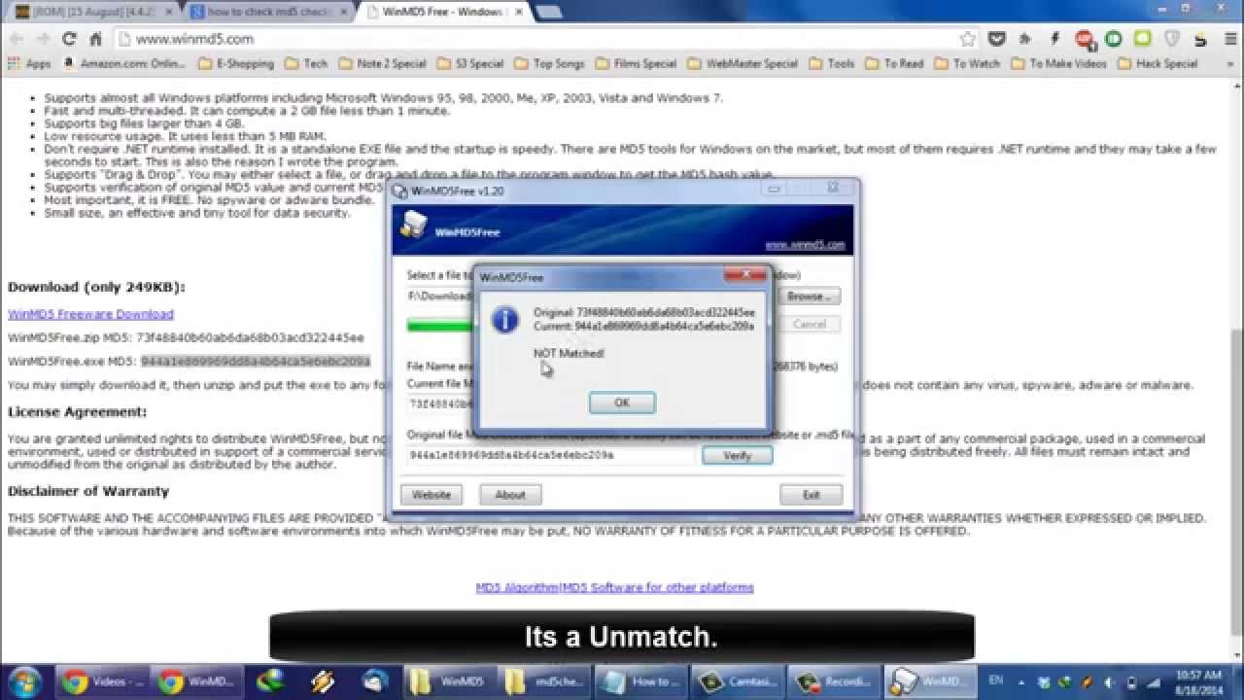Click the bookmark star in address bar

pyautogui.click(x=967, y=39)
